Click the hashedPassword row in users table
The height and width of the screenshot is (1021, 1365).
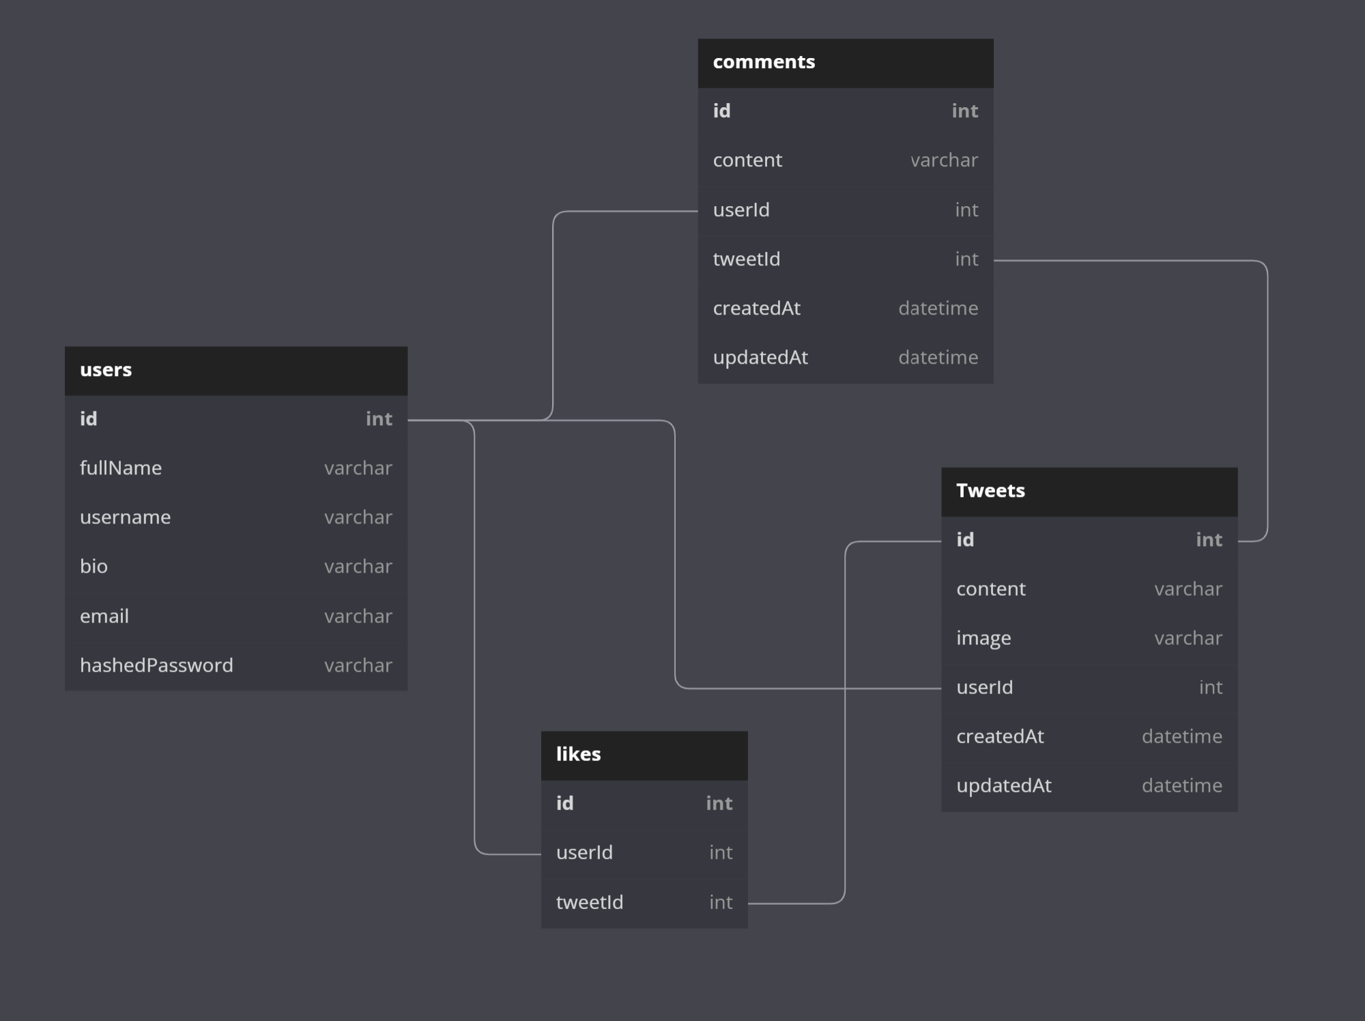coord(236,666)
